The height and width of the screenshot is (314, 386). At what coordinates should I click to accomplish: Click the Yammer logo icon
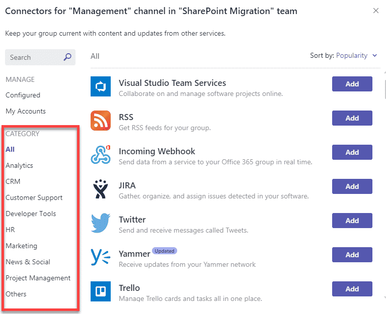(x=101, y=257)
